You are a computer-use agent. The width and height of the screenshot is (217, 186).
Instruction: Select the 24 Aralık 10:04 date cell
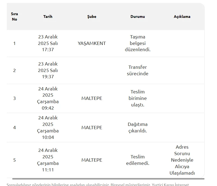(x=48, y=128)
